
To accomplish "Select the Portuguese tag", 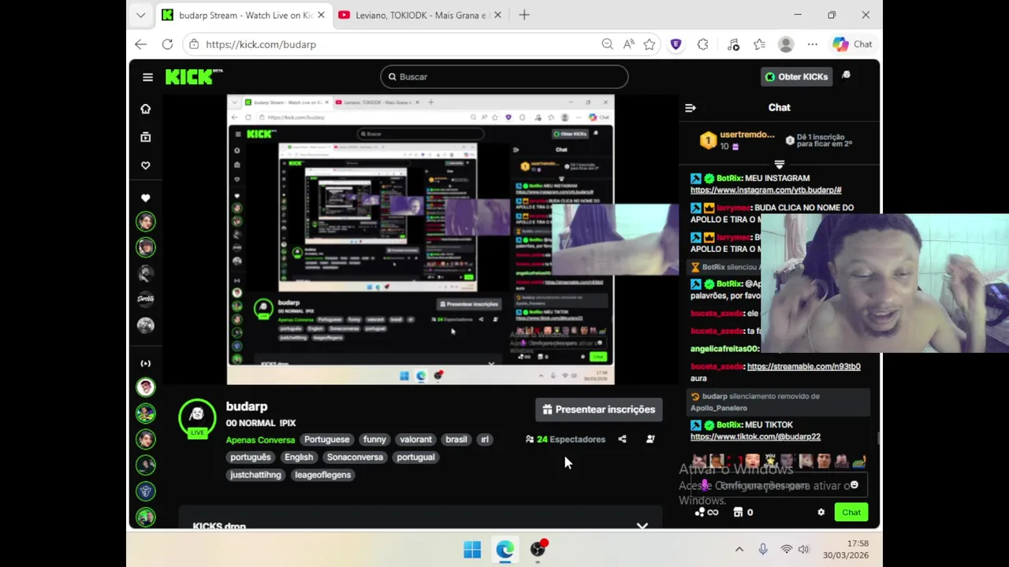I will point(326,439).
